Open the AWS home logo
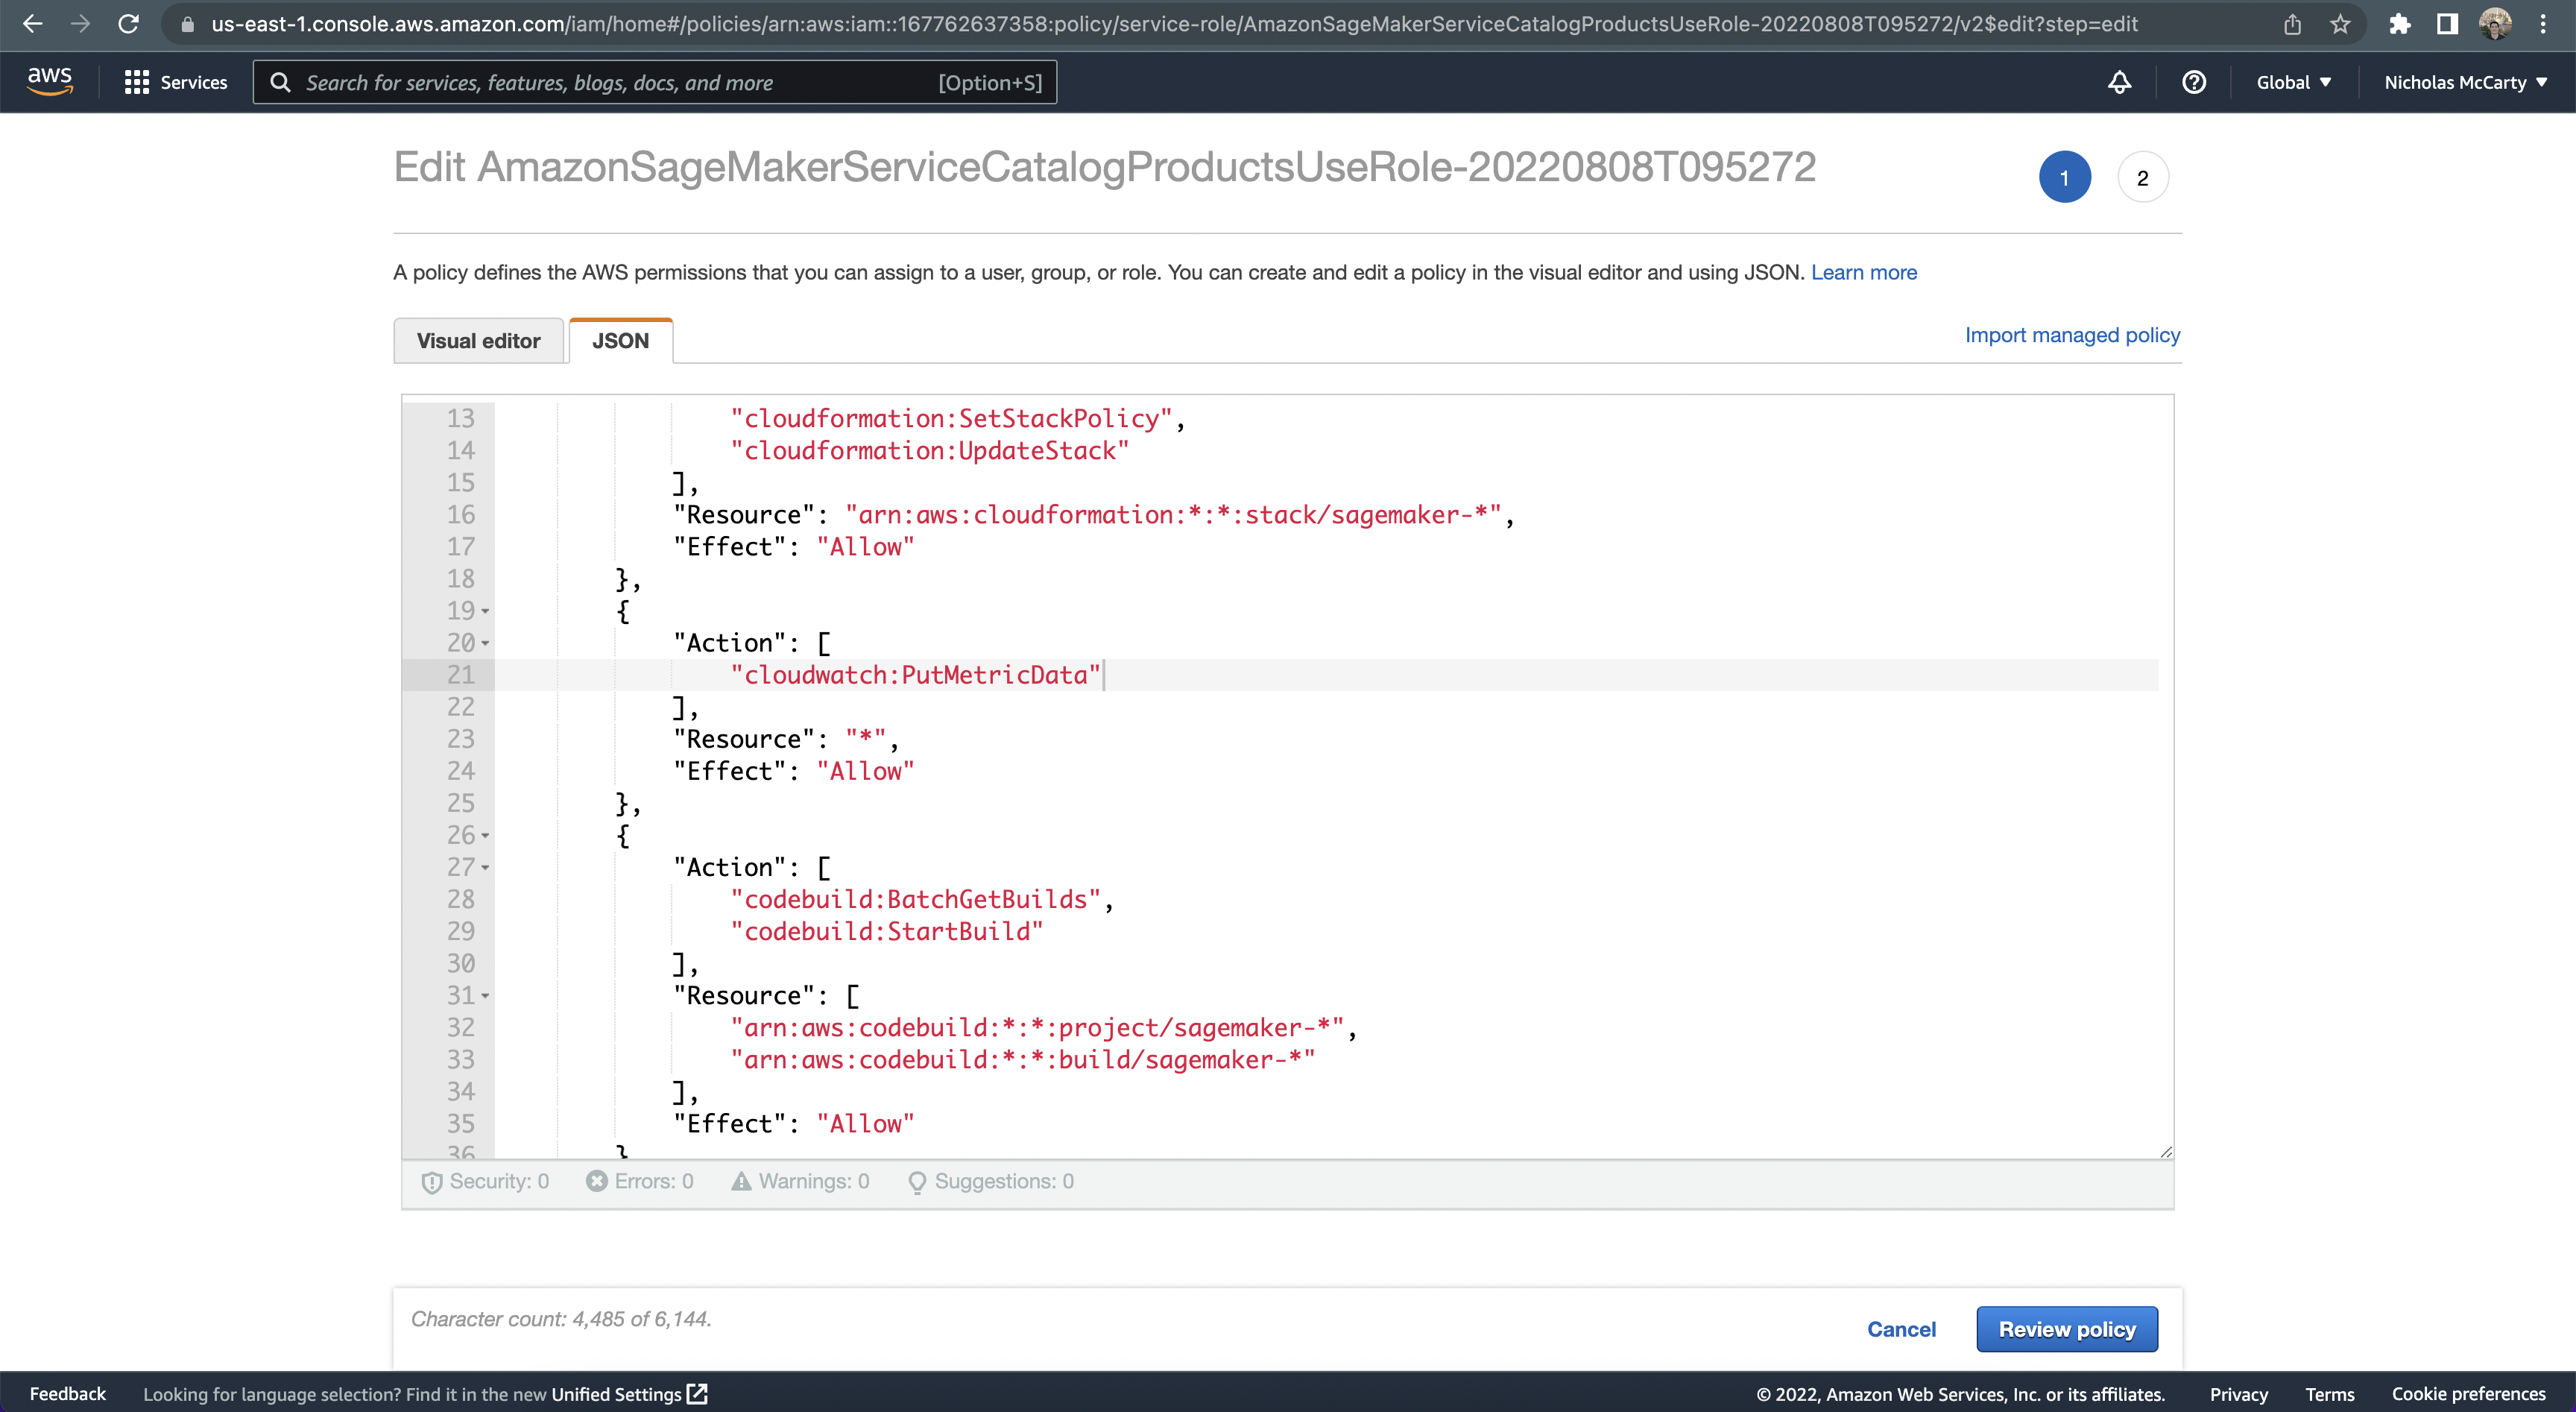 pos(49,81)
